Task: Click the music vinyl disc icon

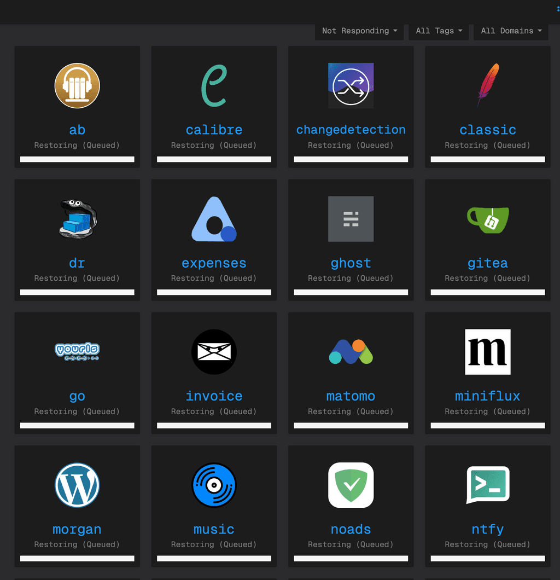Action: [214, 485]
